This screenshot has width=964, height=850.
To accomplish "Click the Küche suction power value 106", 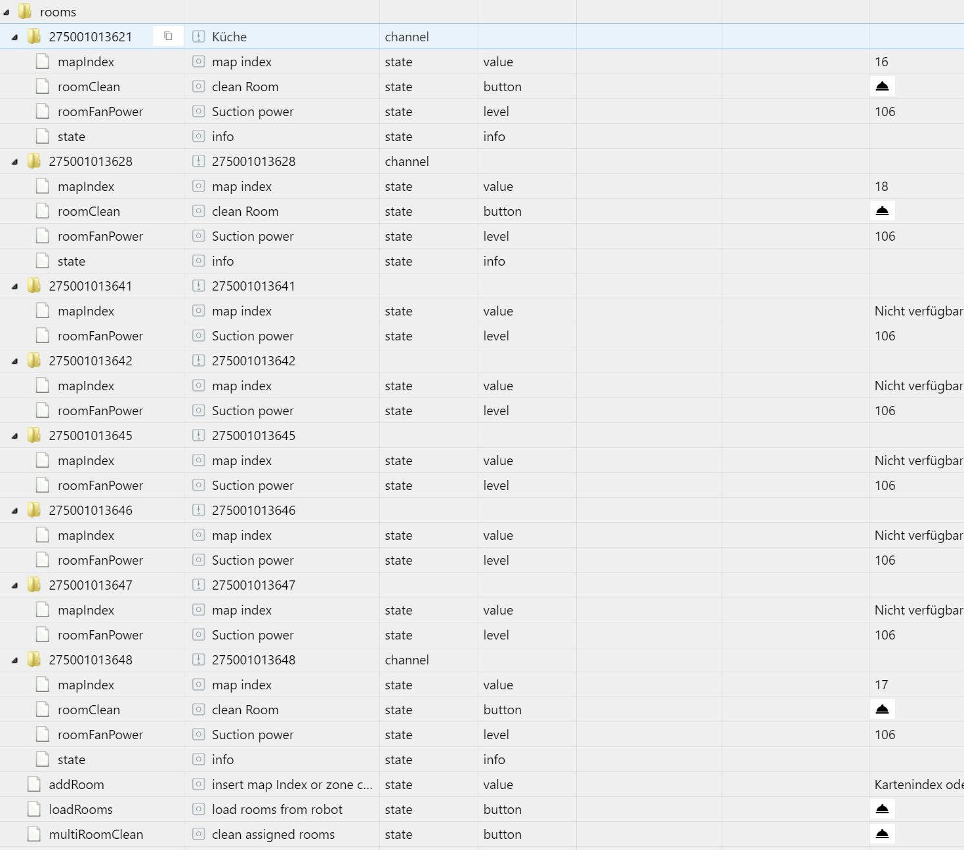I will pyautogui.click(x=885, y=111).
